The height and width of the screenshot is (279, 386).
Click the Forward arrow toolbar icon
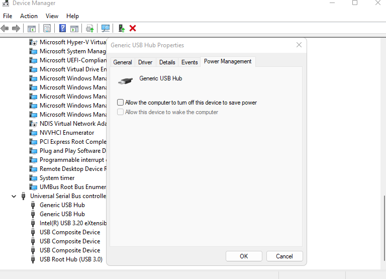pos(16,29)
